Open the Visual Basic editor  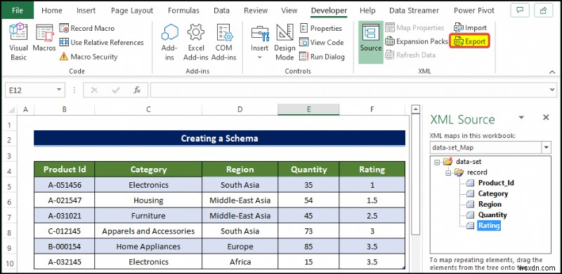[x=18, y=42]
